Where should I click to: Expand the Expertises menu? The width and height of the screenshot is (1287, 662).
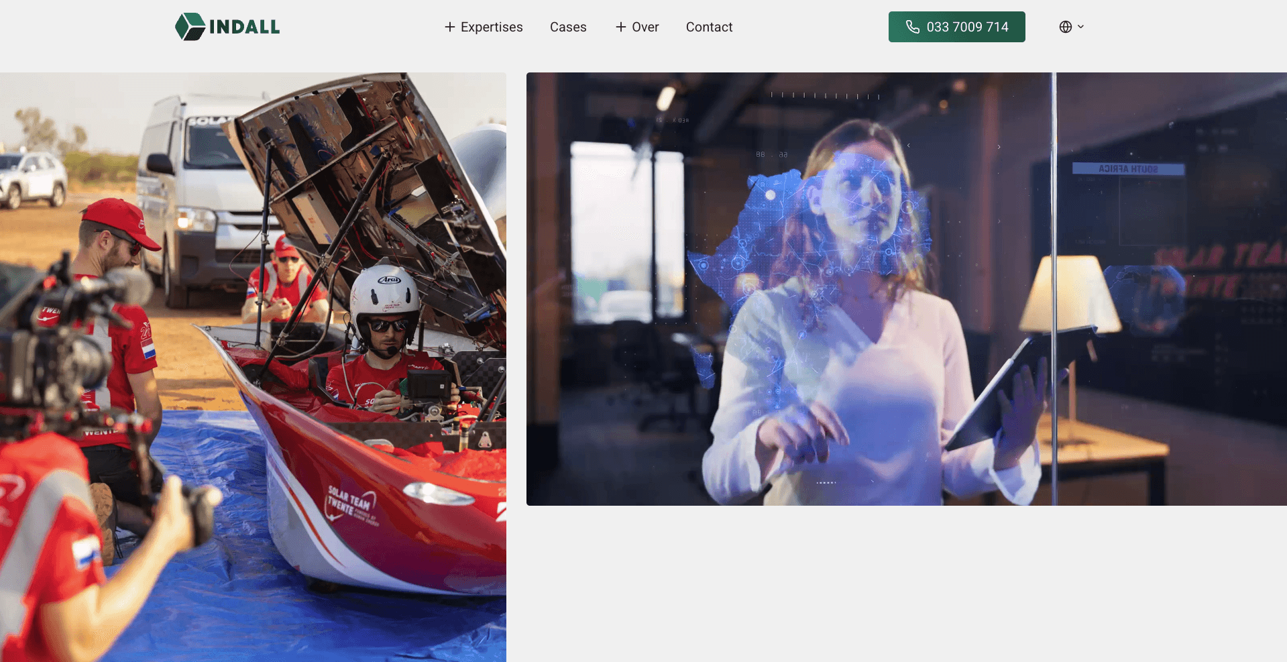[484, 27]
